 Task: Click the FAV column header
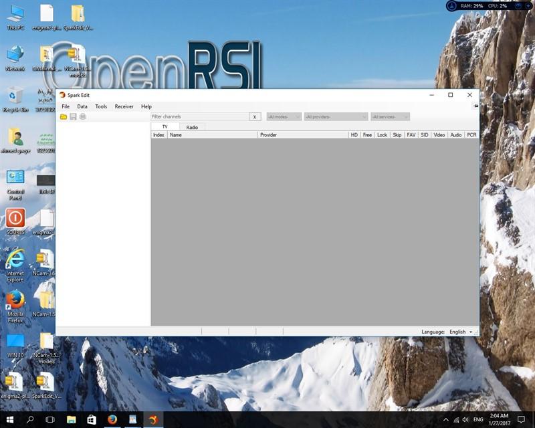coord(411,135)
